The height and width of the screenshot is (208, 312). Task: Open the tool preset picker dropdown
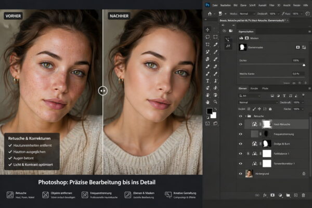226,14
